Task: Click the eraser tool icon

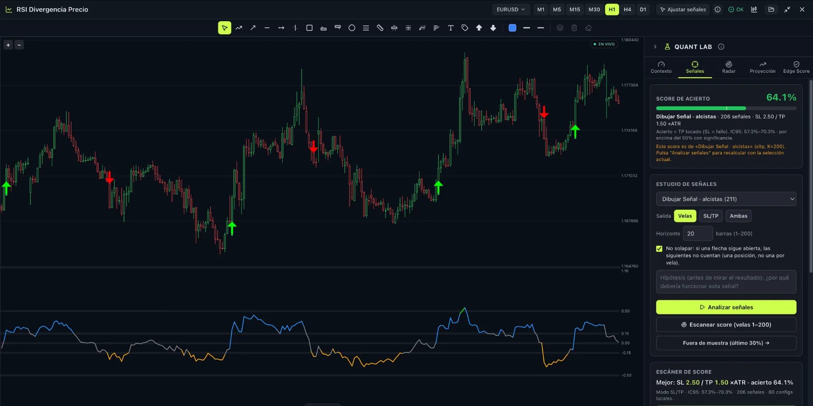Action: 589,28
